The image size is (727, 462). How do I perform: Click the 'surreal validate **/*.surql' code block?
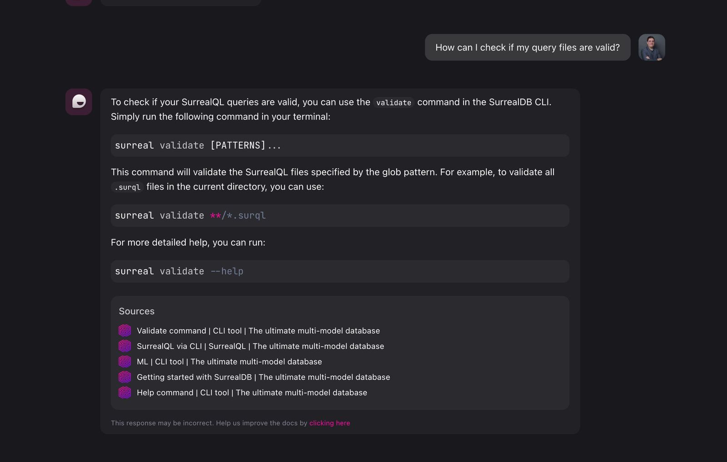pyautogui.click(x=339, y=216)
